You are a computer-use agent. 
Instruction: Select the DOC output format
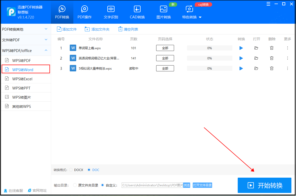89,170
